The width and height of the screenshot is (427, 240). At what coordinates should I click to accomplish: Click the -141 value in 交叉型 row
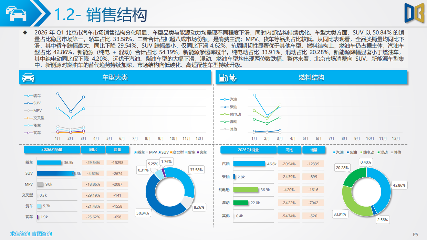point(117,195)
